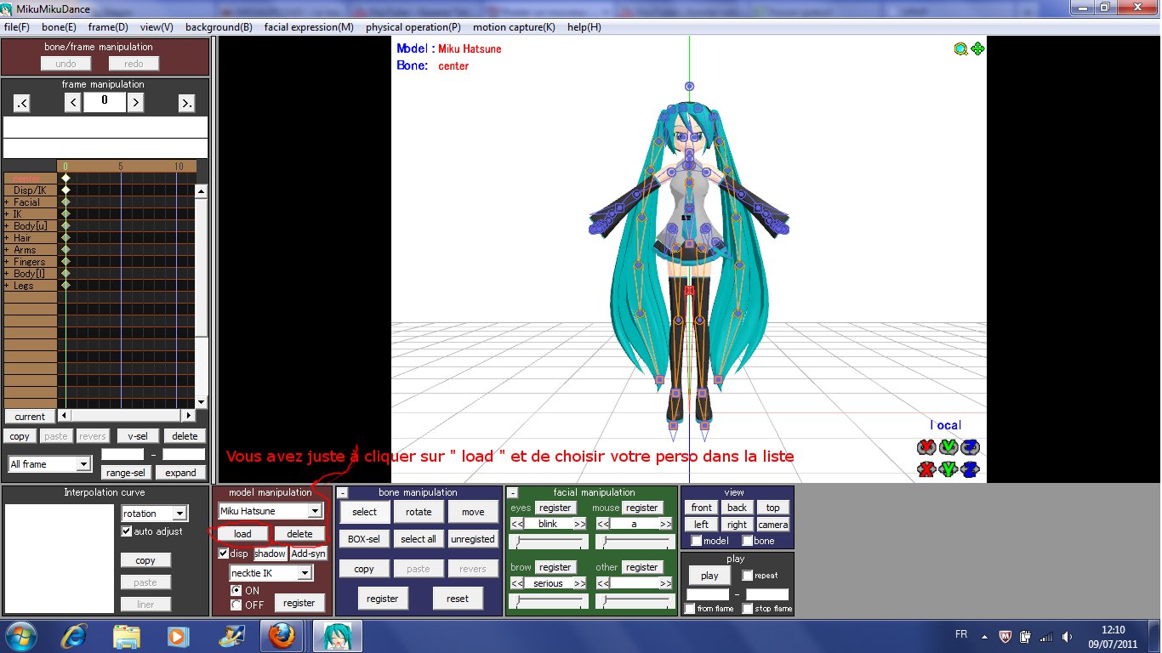Toggle the auto adjust checkbox
The height and width of the screenshot is (653, 1162).
click(x=127, y=531)
